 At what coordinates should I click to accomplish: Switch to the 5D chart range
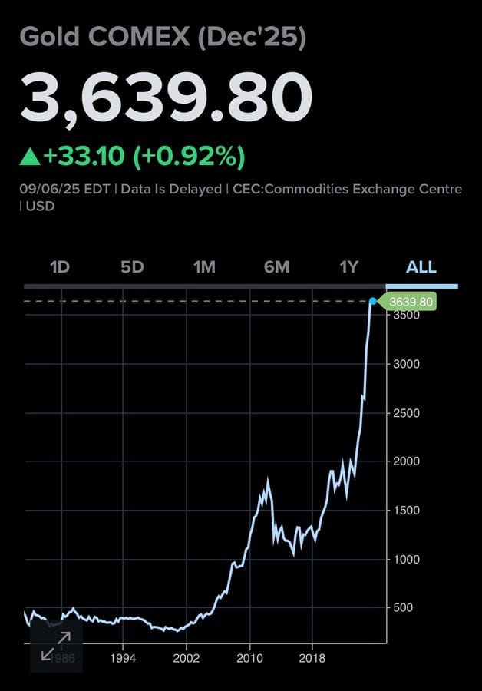pyautogui.click(x=132, y=267)
